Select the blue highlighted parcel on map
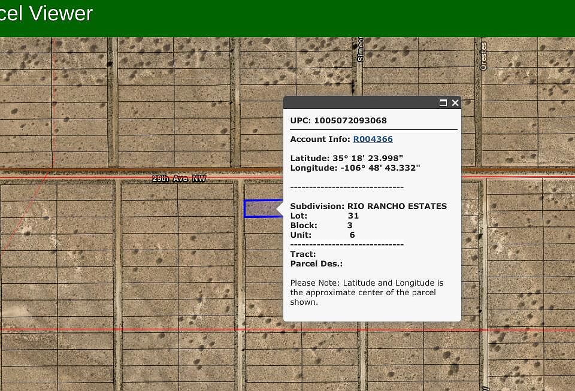 262,209
